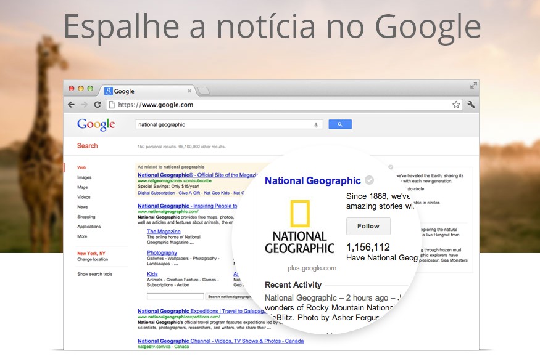Viewport: 540px width, 359px height.
Task: Click the microphone voice search icon
Action: (316, 125)
